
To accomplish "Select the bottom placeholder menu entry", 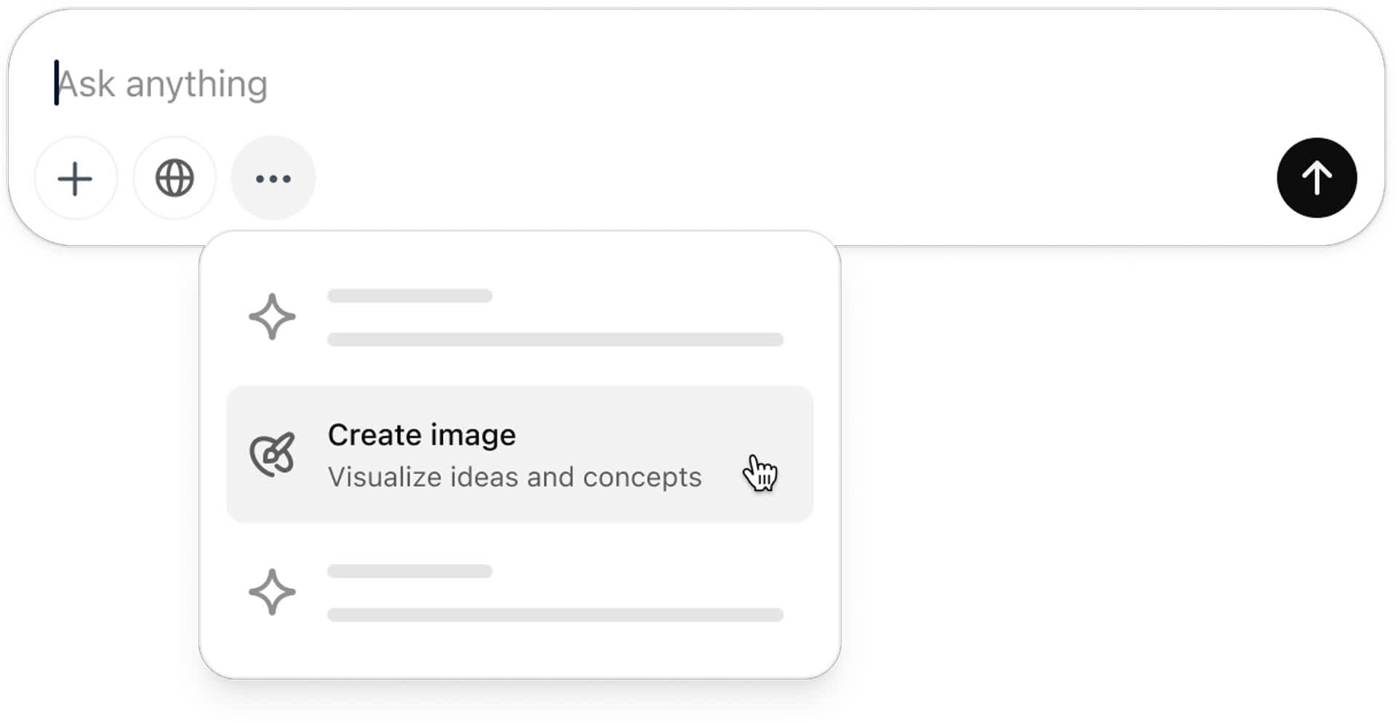I will coord(520,592).
